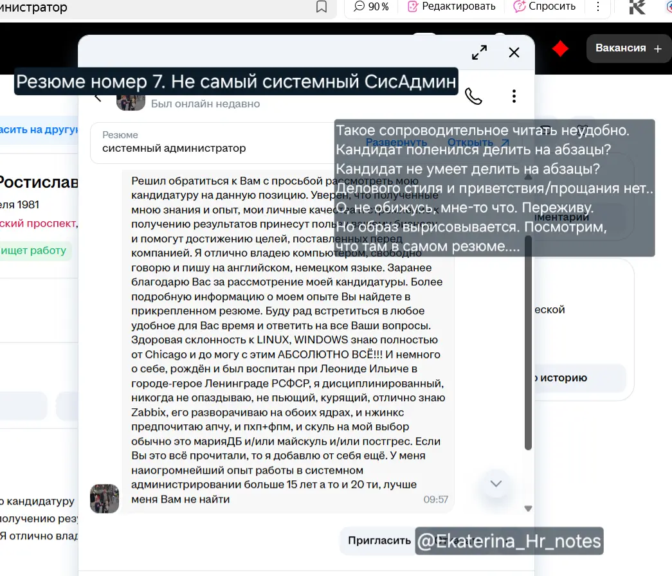Screen dimensions: 672x576
Task: Open the 90% zoom control
Action: [371, 6]
